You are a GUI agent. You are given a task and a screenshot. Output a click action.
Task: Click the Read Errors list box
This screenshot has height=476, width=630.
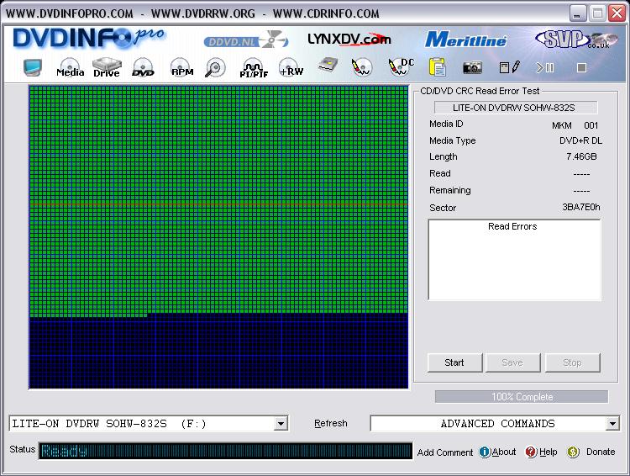point(514,260)
